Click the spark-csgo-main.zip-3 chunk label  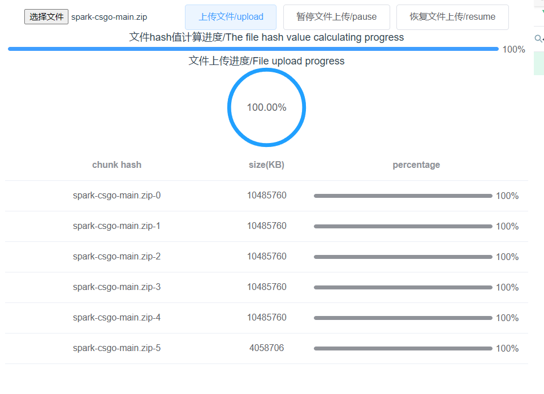click(116, 287)
